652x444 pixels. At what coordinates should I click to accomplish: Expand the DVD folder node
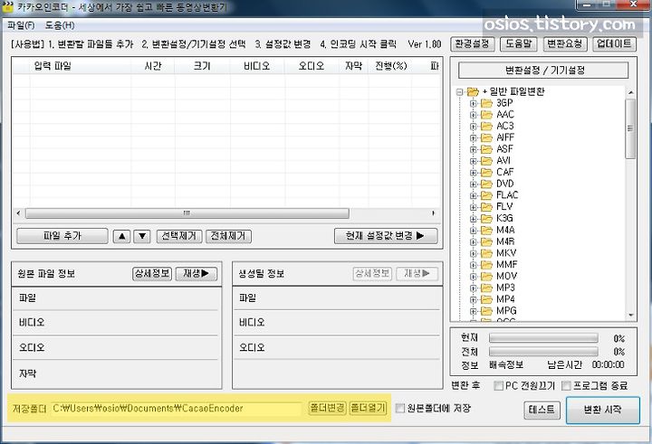click(x=474, y=184)
